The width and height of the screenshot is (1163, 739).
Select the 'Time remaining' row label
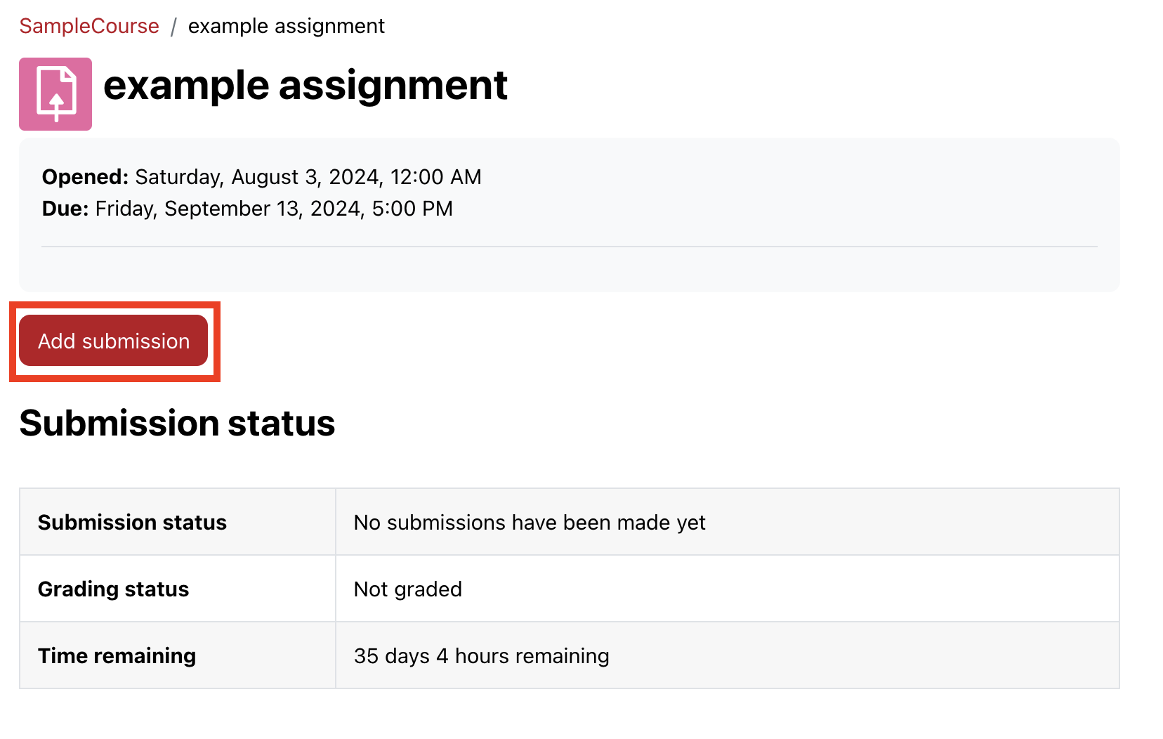tap(117, 656)
